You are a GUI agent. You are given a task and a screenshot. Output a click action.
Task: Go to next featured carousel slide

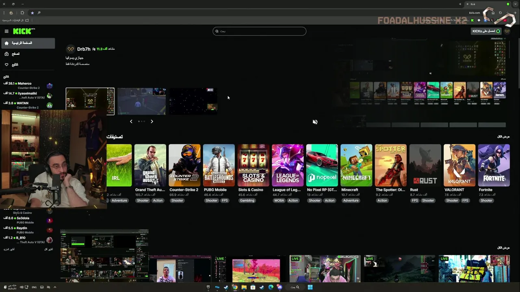coord(152,121)
